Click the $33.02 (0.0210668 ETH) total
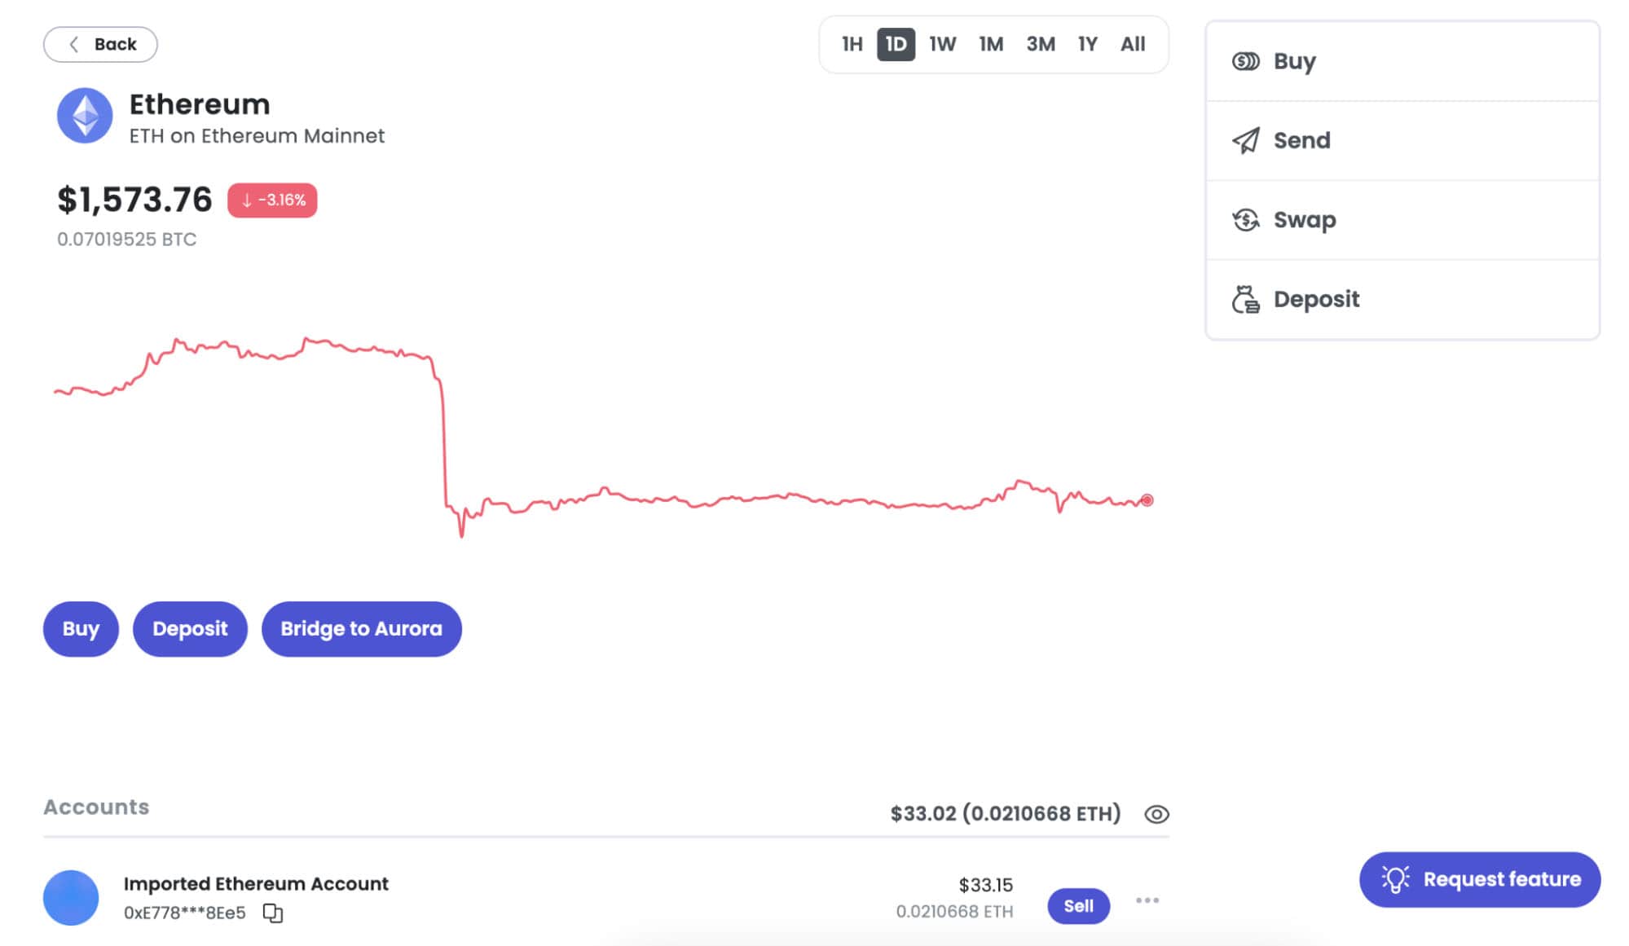This screenshot has width=1629, height=946. point(1006,814)
